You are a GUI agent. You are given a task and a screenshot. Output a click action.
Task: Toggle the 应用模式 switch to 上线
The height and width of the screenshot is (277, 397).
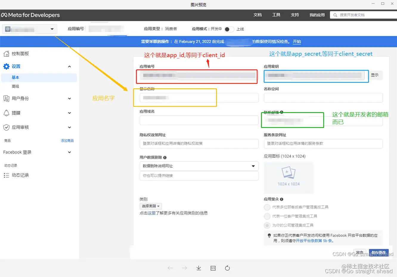coord(229,29)
